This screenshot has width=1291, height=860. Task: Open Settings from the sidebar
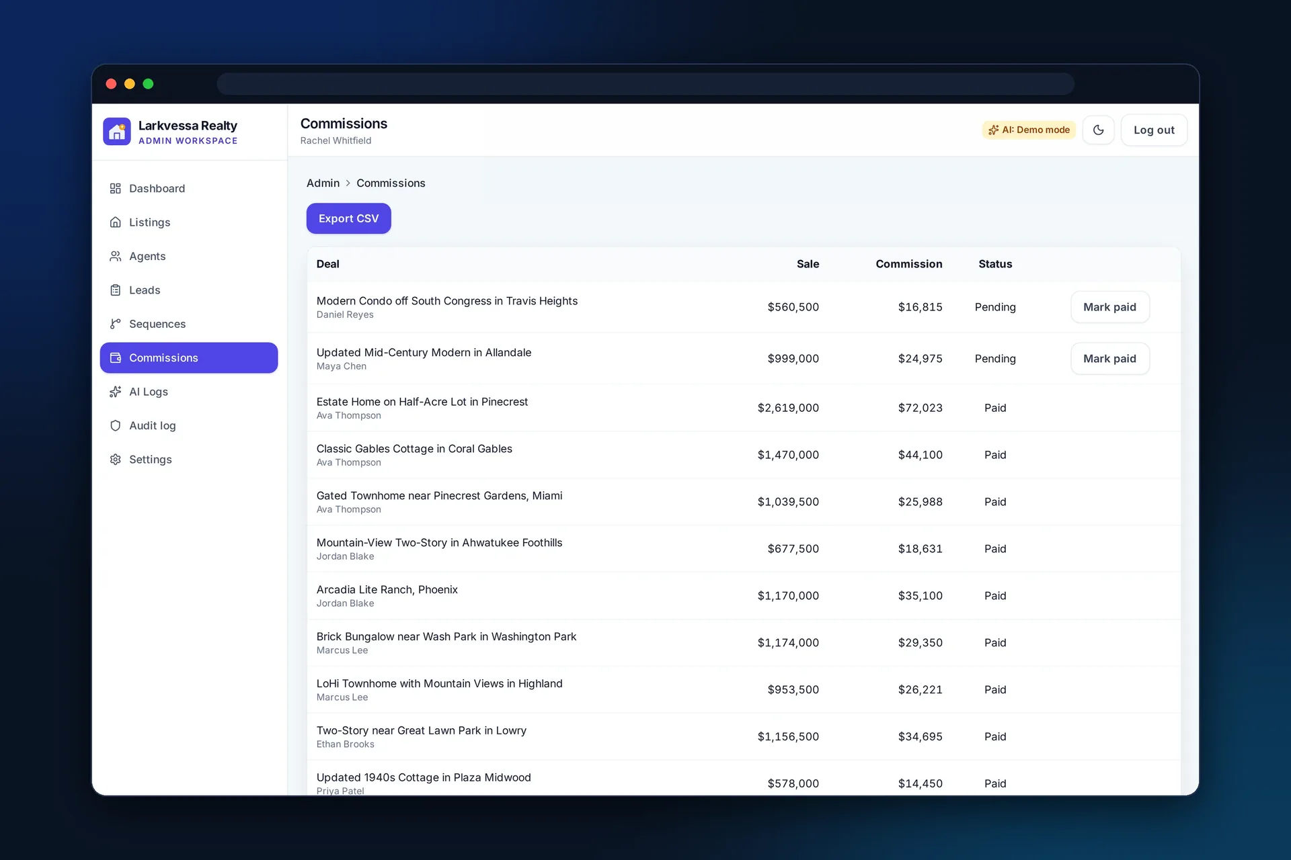click(x=189, y=460)
